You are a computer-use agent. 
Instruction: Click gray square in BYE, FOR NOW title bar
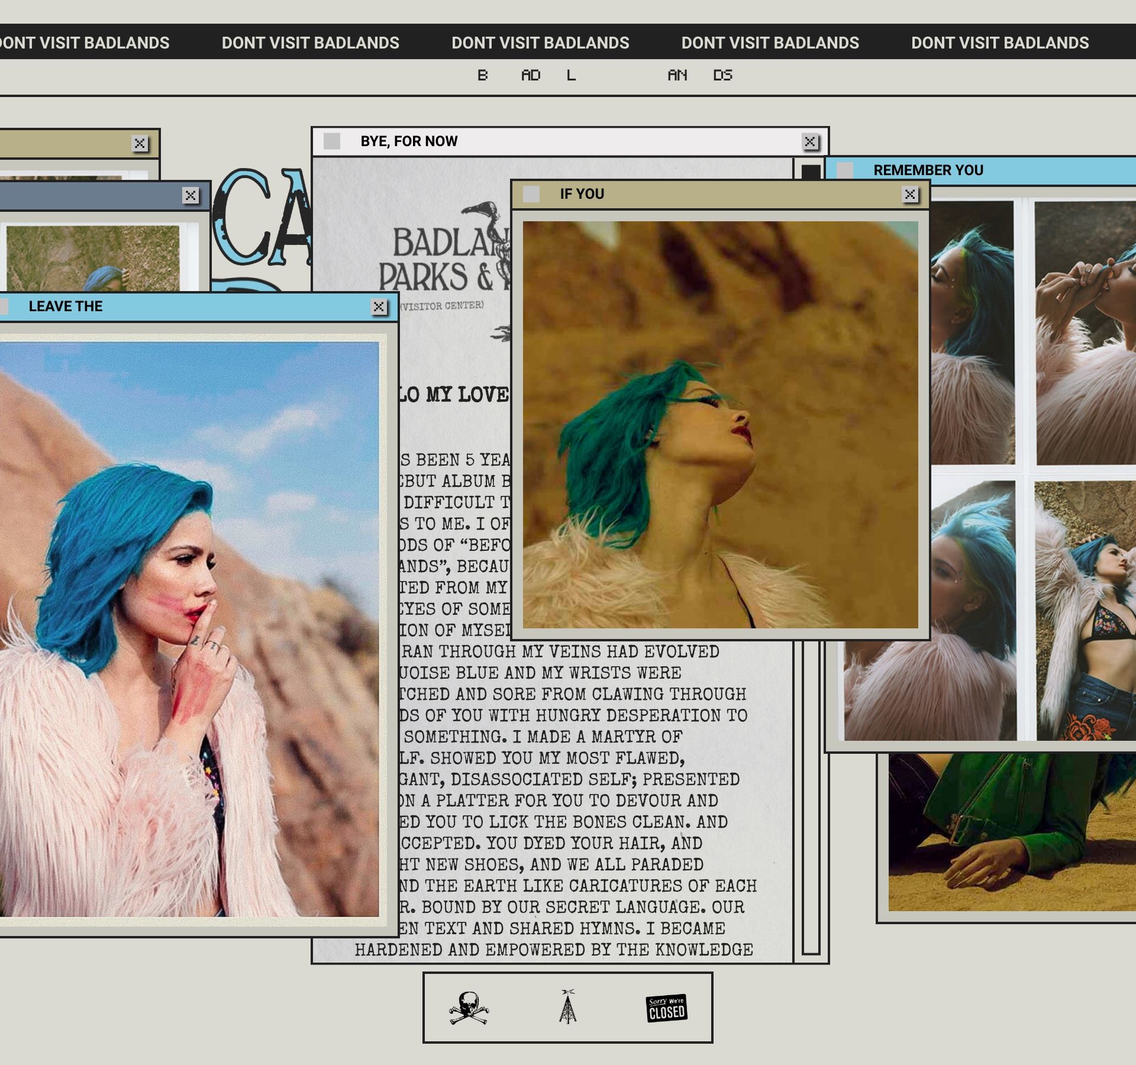[x=332, y=141]
